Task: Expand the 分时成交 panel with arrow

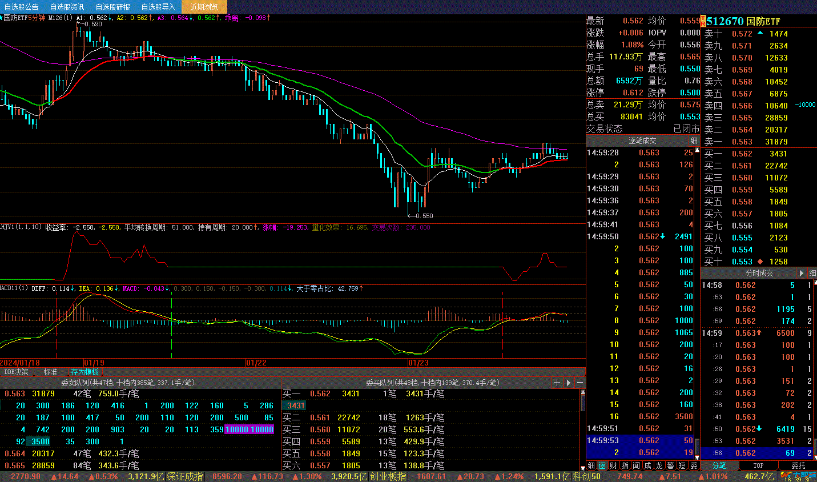Action: click(x=802, y=273)
